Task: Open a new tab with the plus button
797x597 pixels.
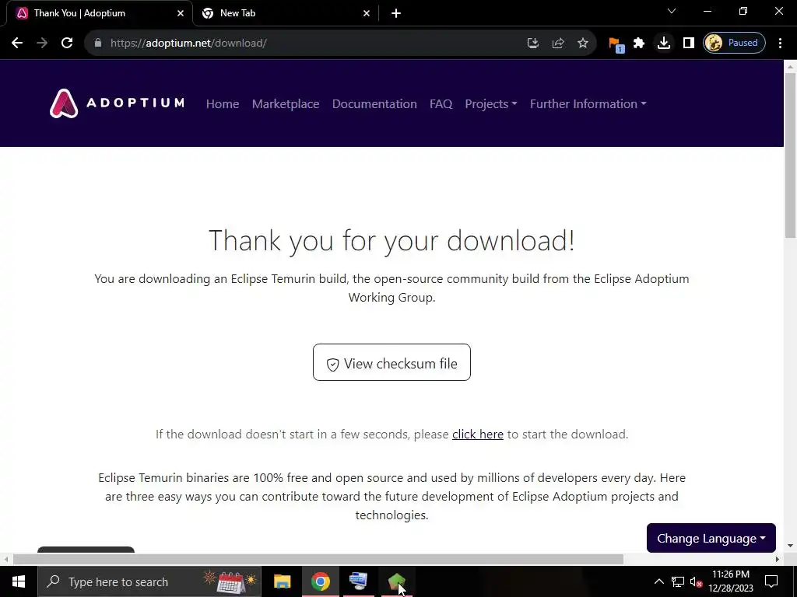Action: [396, 13]
